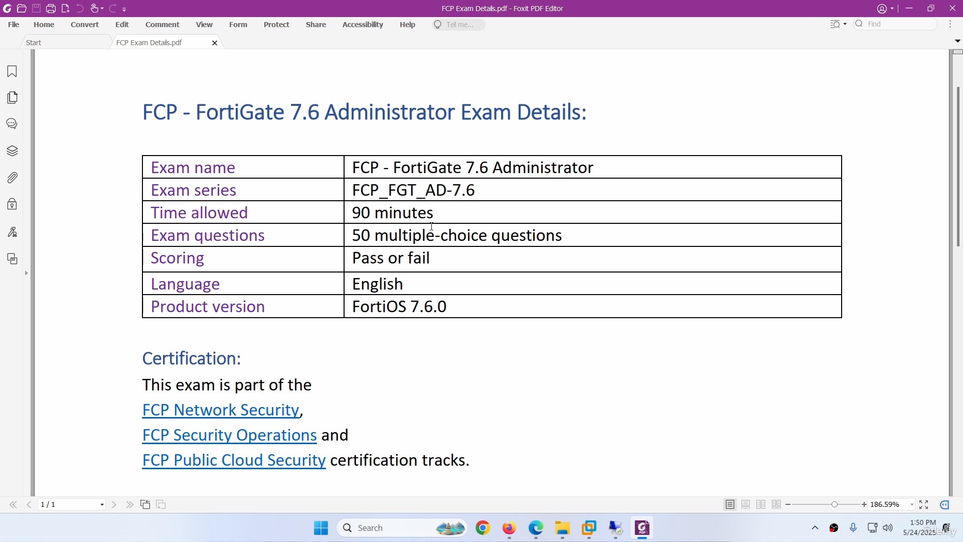This screenshot has height=542, width=963.
Task: Open the FCP Network Security link
Action: tap(221, 410)
